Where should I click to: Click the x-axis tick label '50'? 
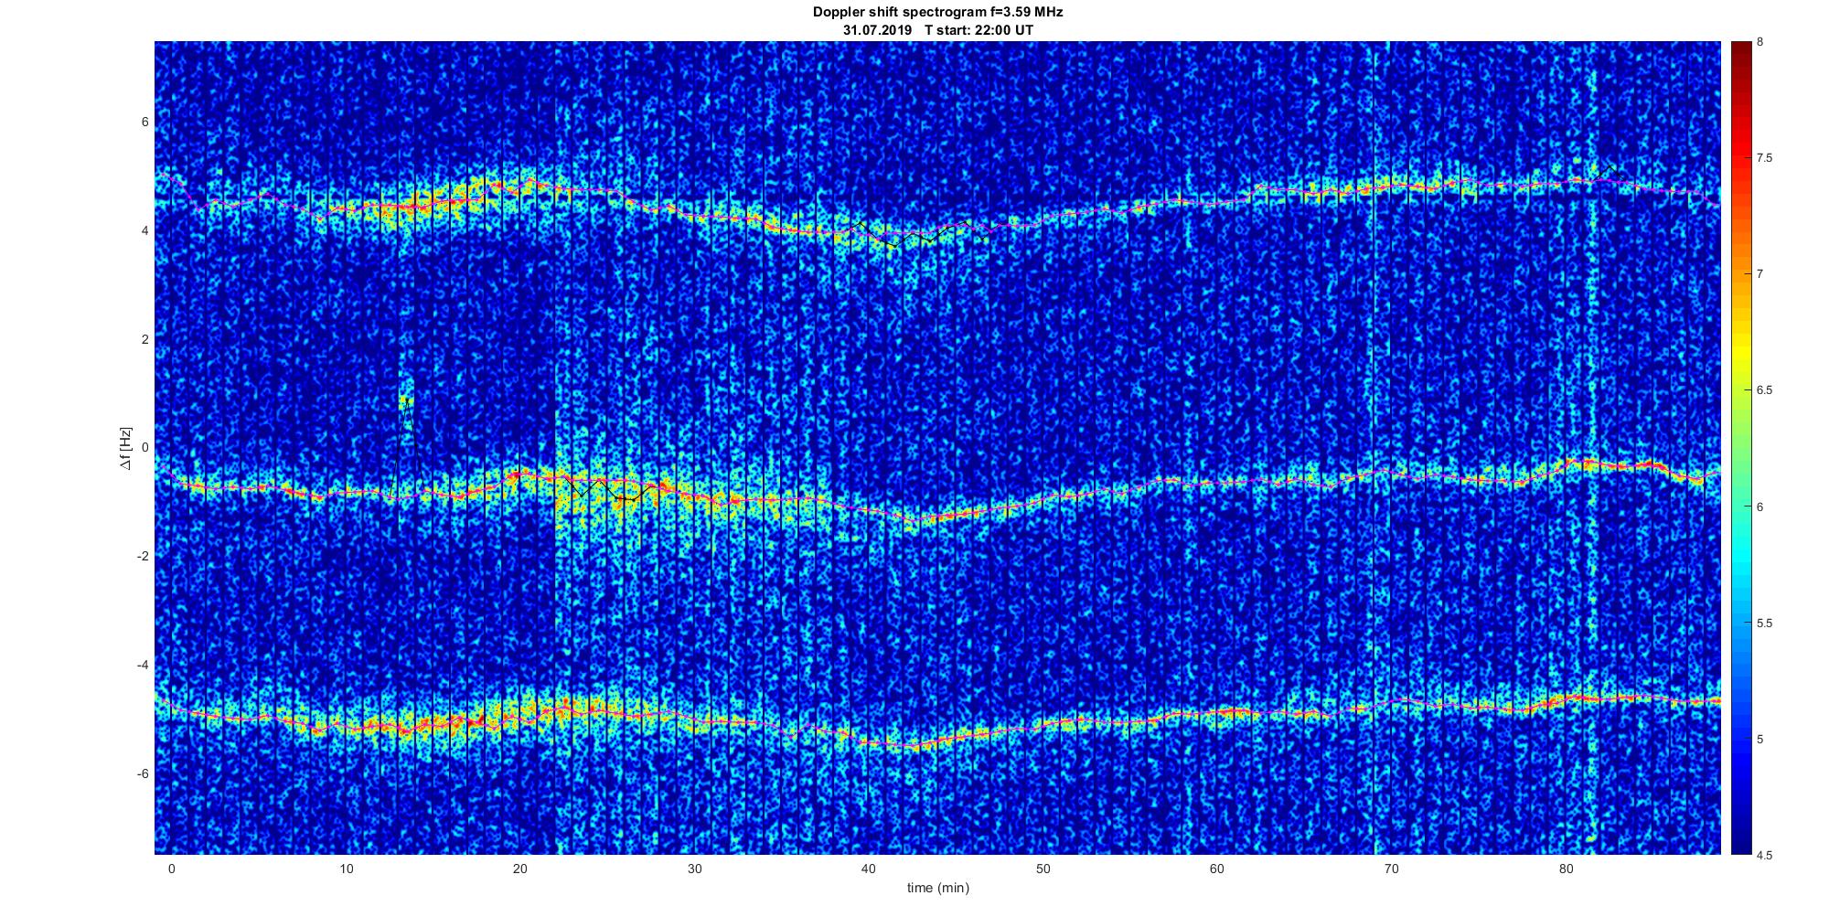coord(1043,869)
